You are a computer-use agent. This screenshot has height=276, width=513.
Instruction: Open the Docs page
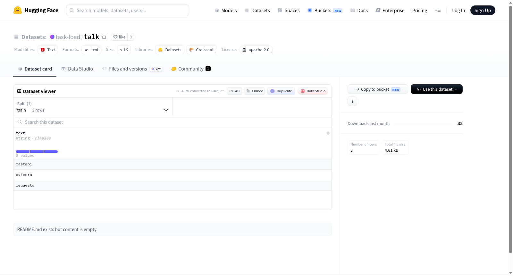coord(359,10)
